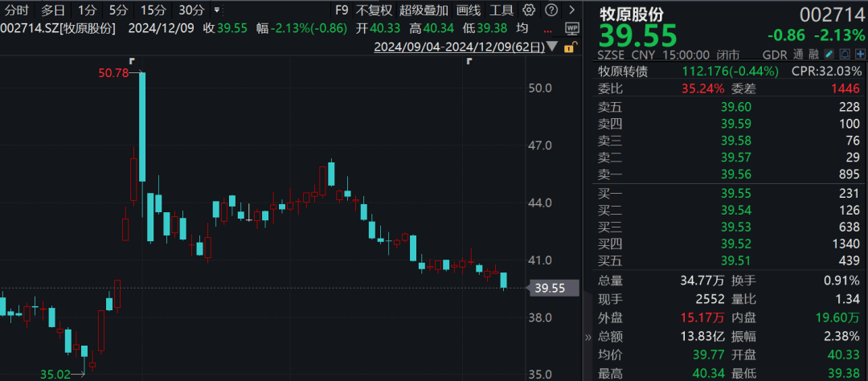This screenshot has width=868, height=381.
Task: Click the 换手 value 0.91%
Action: pyautogui.click(x=841, y=281)
